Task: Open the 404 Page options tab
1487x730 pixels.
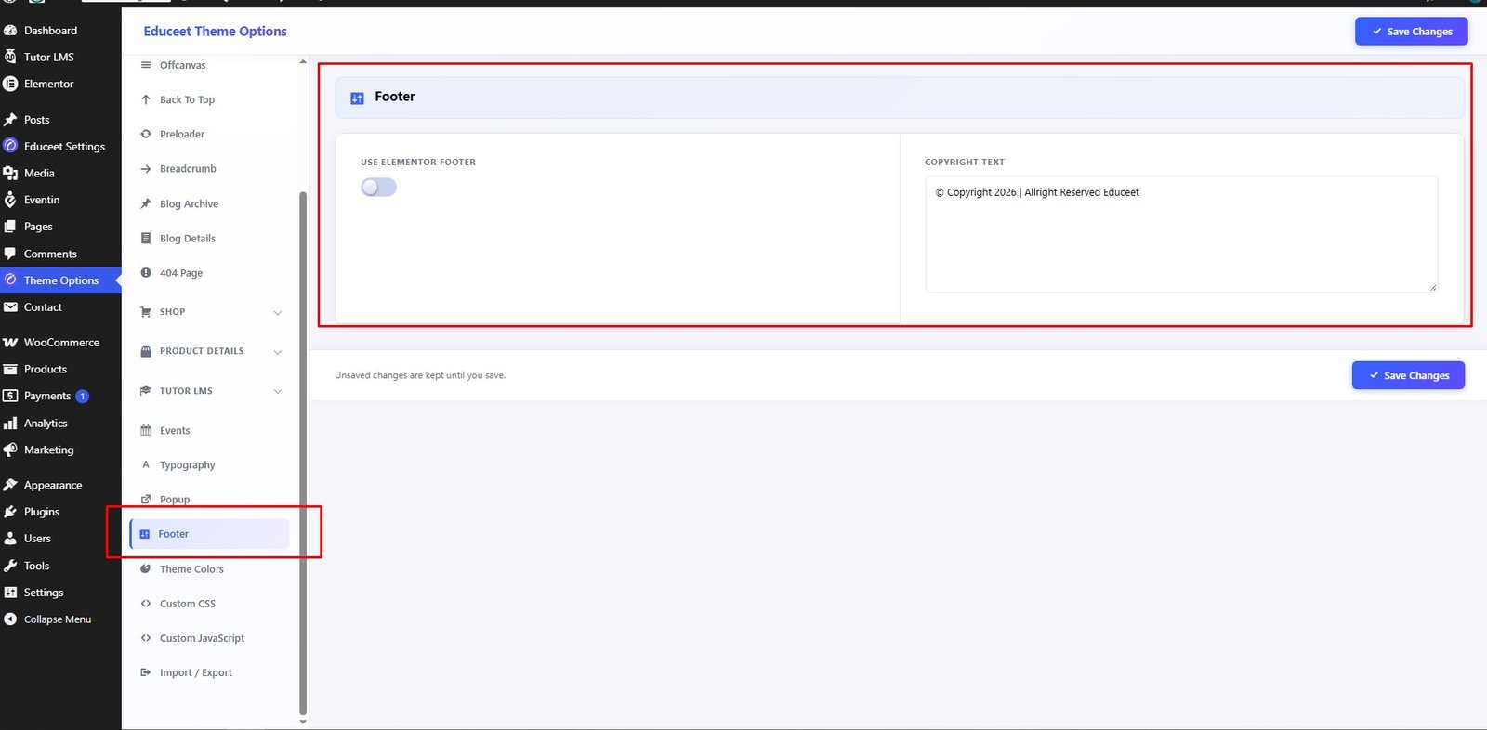Action: coord(209,273)
